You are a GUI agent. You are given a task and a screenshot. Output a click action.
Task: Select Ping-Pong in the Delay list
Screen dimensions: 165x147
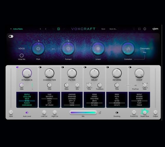point(94,98)
